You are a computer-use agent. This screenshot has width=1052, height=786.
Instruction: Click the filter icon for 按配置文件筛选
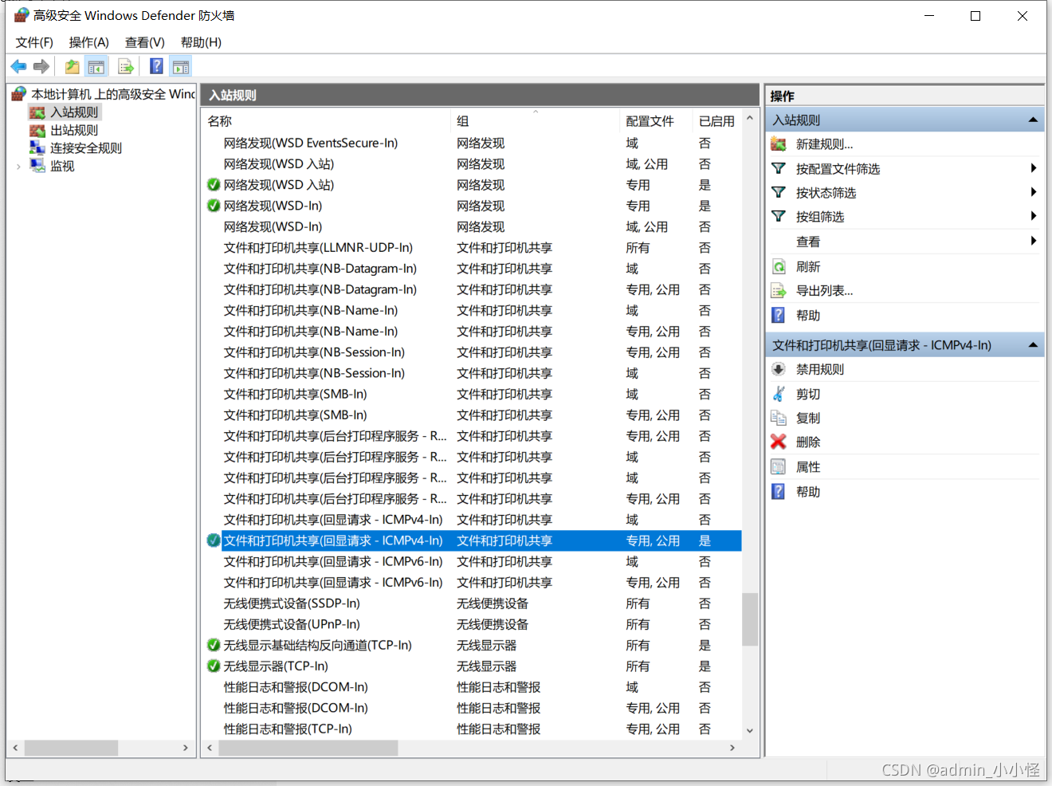[x=779, y=169]
